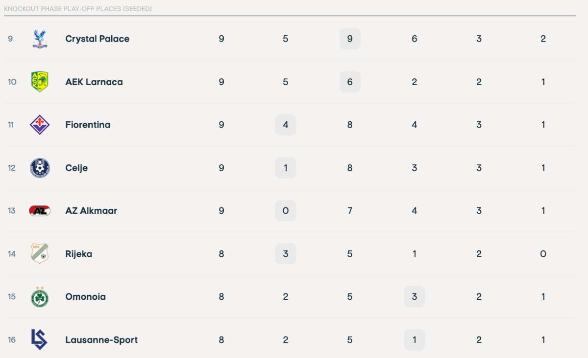The height and width of the screenshot is (358, 588).
Task: Click the Crystal Palace club crest
Action: pos(40,39)
